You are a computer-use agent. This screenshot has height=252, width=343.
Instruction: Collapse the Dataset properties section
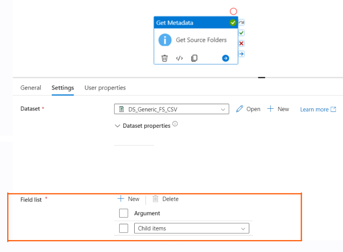click(118, 126)
